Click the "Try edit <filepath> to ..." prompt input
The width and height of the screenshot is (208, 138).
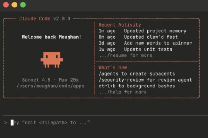(52, 122)
